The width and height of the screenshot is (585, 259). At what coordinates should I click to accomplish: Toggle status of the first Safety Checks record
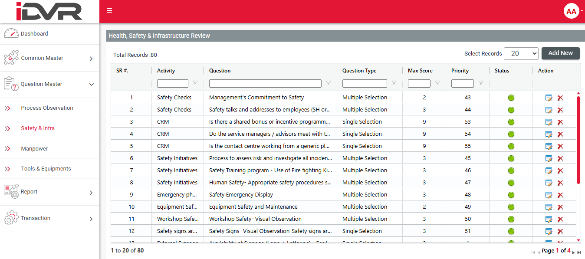coord(511,98)
